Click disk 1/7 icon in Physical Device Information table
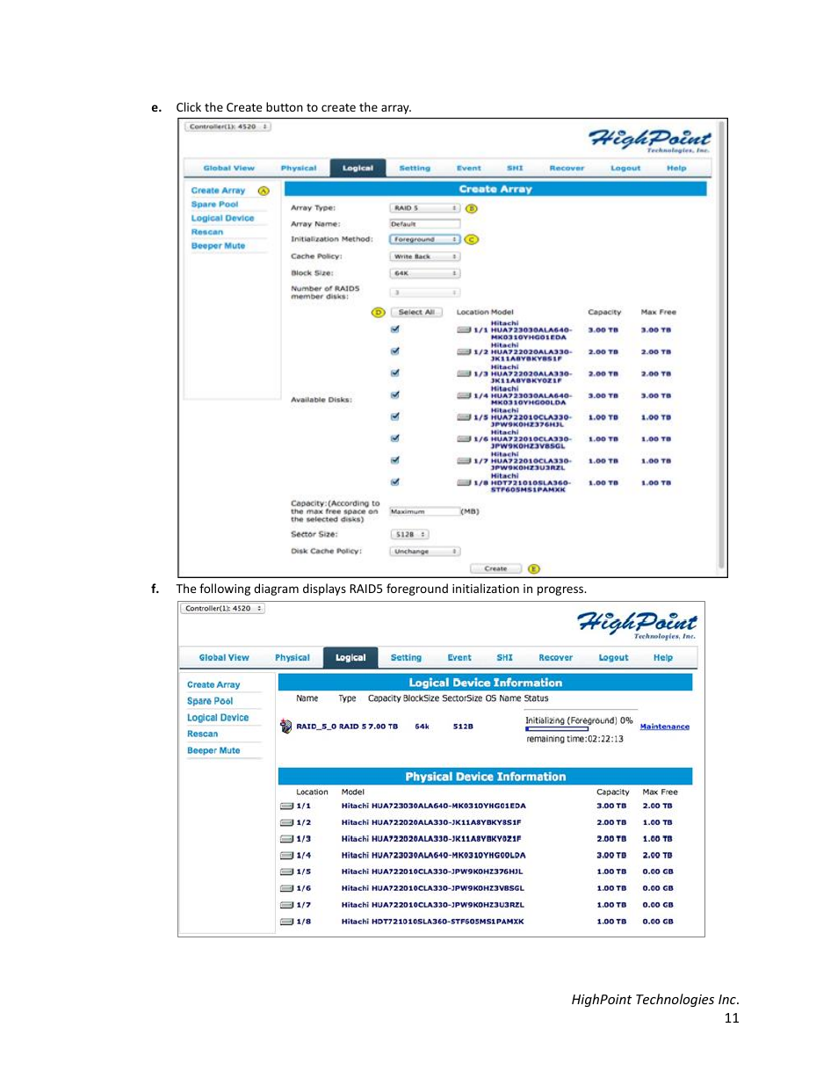Viewport: 838px width, 1085px height. (286, 905)
